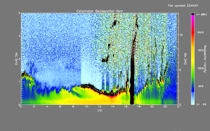Click the "18:" UTC tick label

pyautogui.click(x=139, y=107)
